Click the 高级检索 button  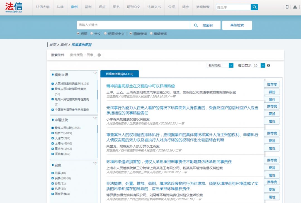point(237,25)
